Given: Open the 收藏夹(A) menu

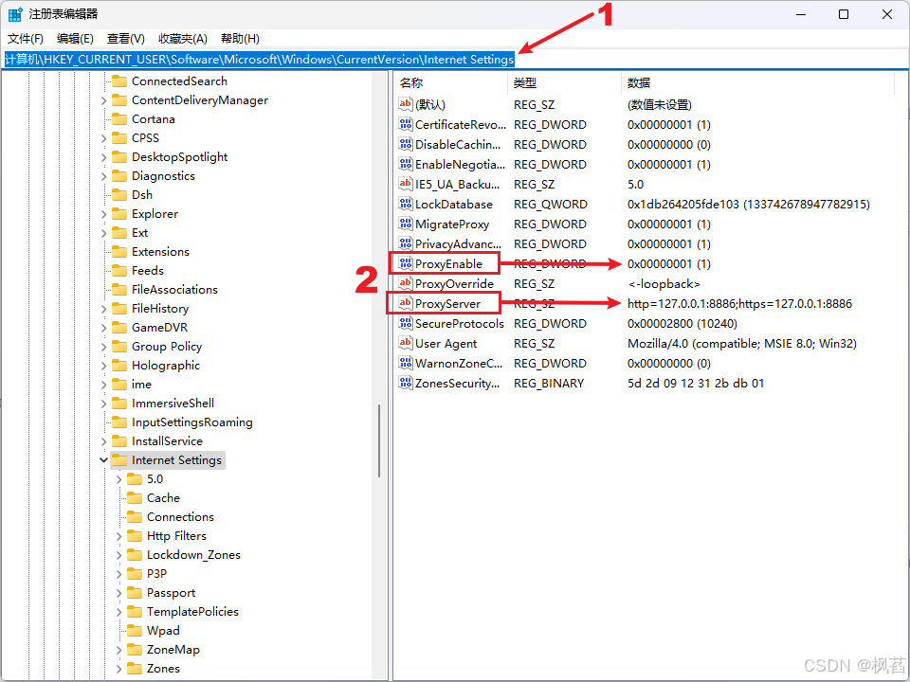Looking at the screenshot, I should [x=182, y=38].
